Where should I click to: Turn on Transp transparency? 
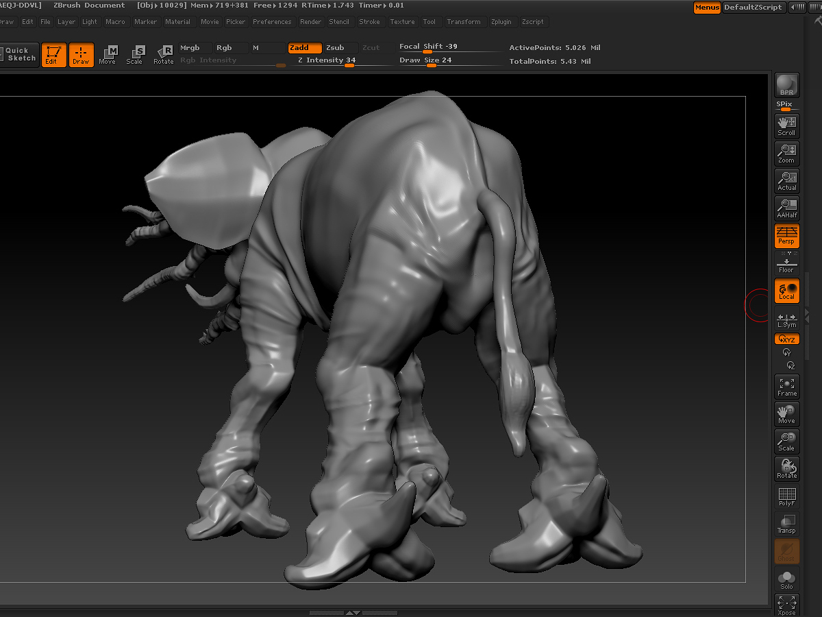point(787,524)
